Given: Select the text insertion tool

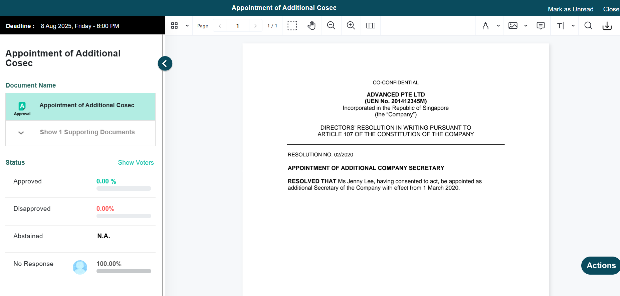Looking at the screenshot, I should [x=561, y=26].
